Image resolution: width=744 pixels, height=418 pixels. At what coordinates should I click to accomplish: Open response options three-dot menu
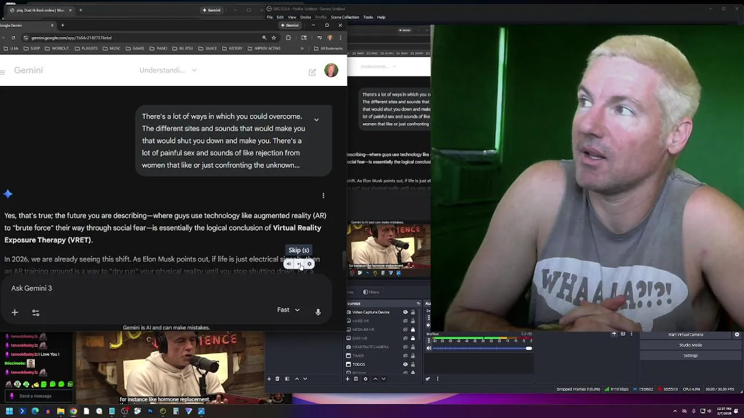(323, 196)
